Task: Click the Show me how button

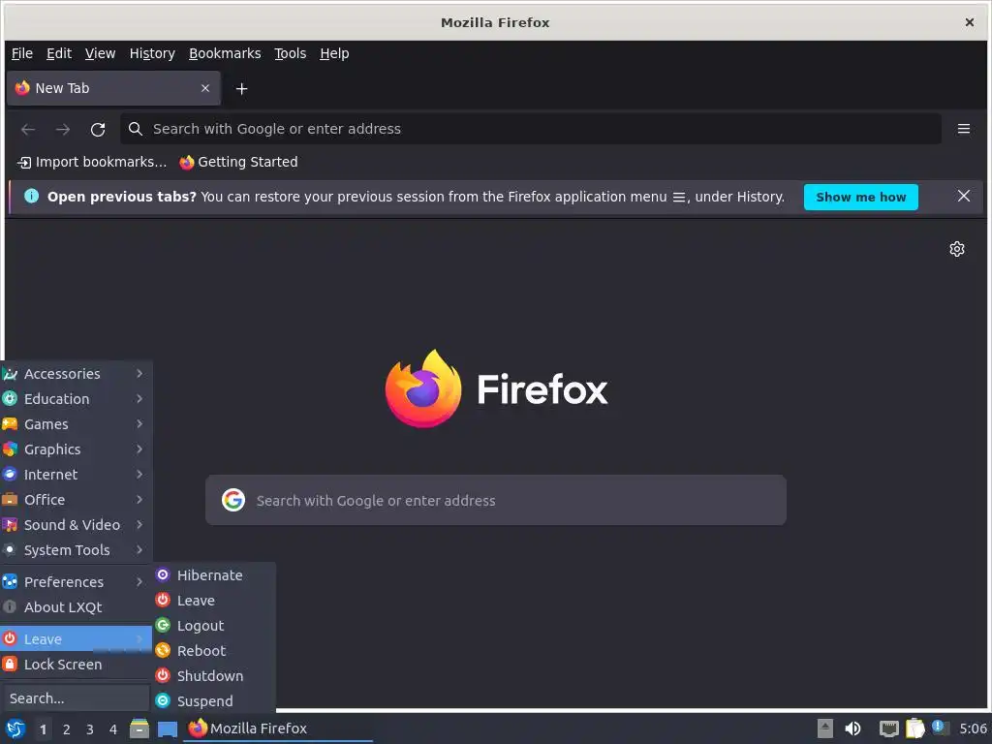Action: [860, 197]
